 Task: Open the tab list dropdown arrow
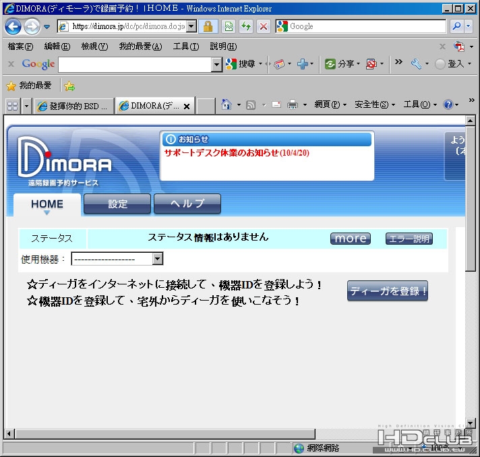[27, 106]
